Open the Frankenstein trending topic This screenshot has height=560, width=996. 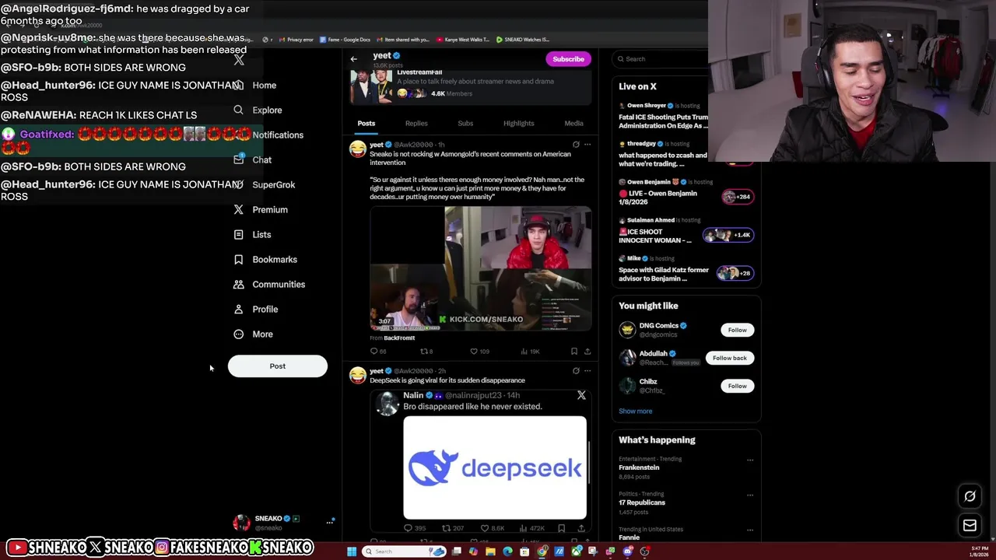(x=639, y=467)
